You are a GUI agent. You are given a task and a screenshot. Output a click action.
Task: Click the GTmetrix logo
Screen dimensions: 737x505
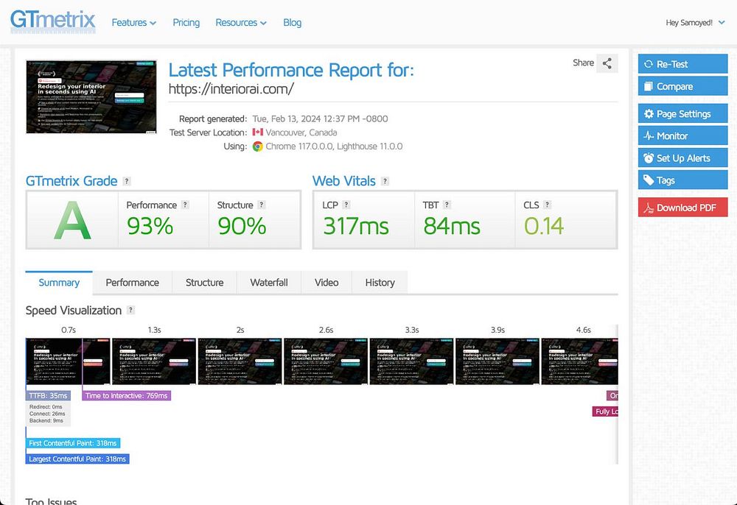pos(52,21)
